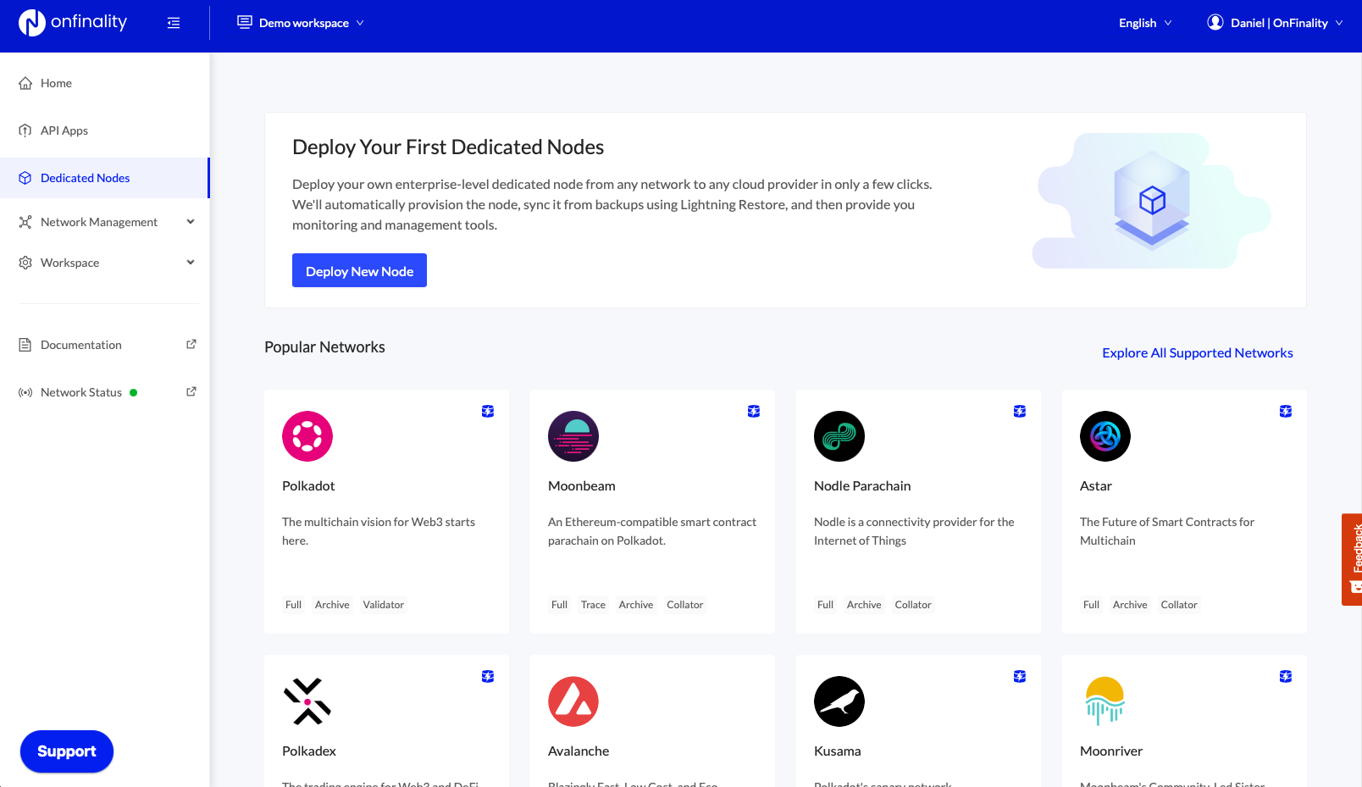This screenshot has width=1362, height=787.
Task: Click the Kusama bird logo
Action: 839,701
